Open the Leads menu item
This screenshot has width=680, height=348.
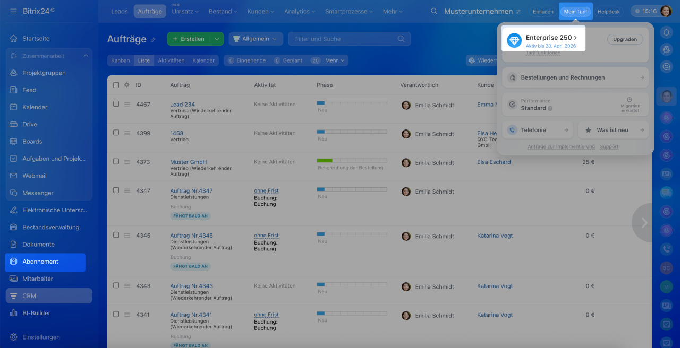pos(120,11)
